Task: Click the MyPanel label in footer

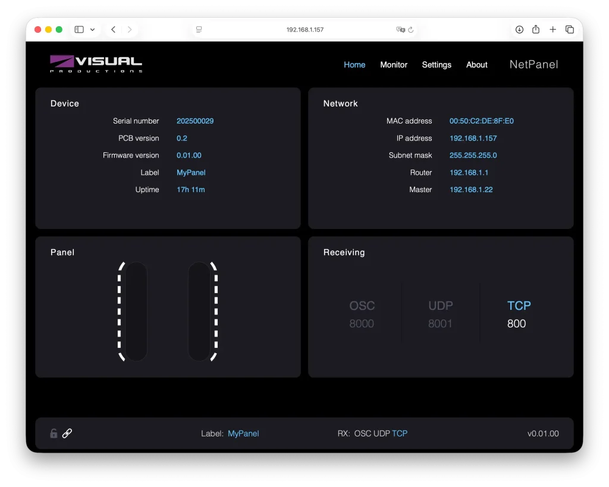Action: (x=243, y=433)
